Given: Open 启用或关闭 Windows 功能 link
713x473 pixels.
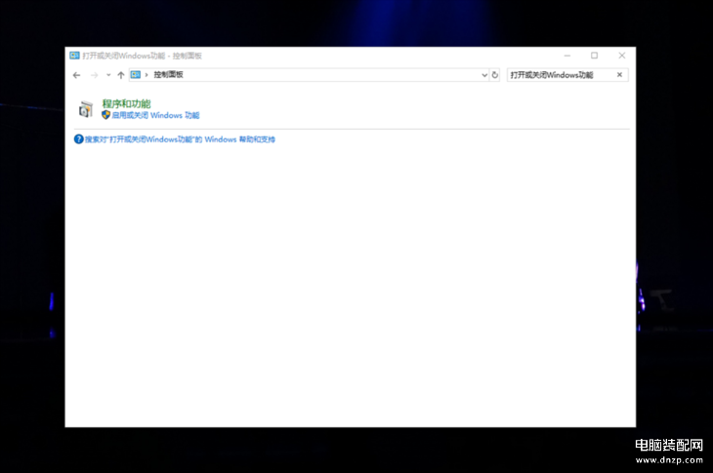Looking at the screenshot, I should (x=155, y=115).
